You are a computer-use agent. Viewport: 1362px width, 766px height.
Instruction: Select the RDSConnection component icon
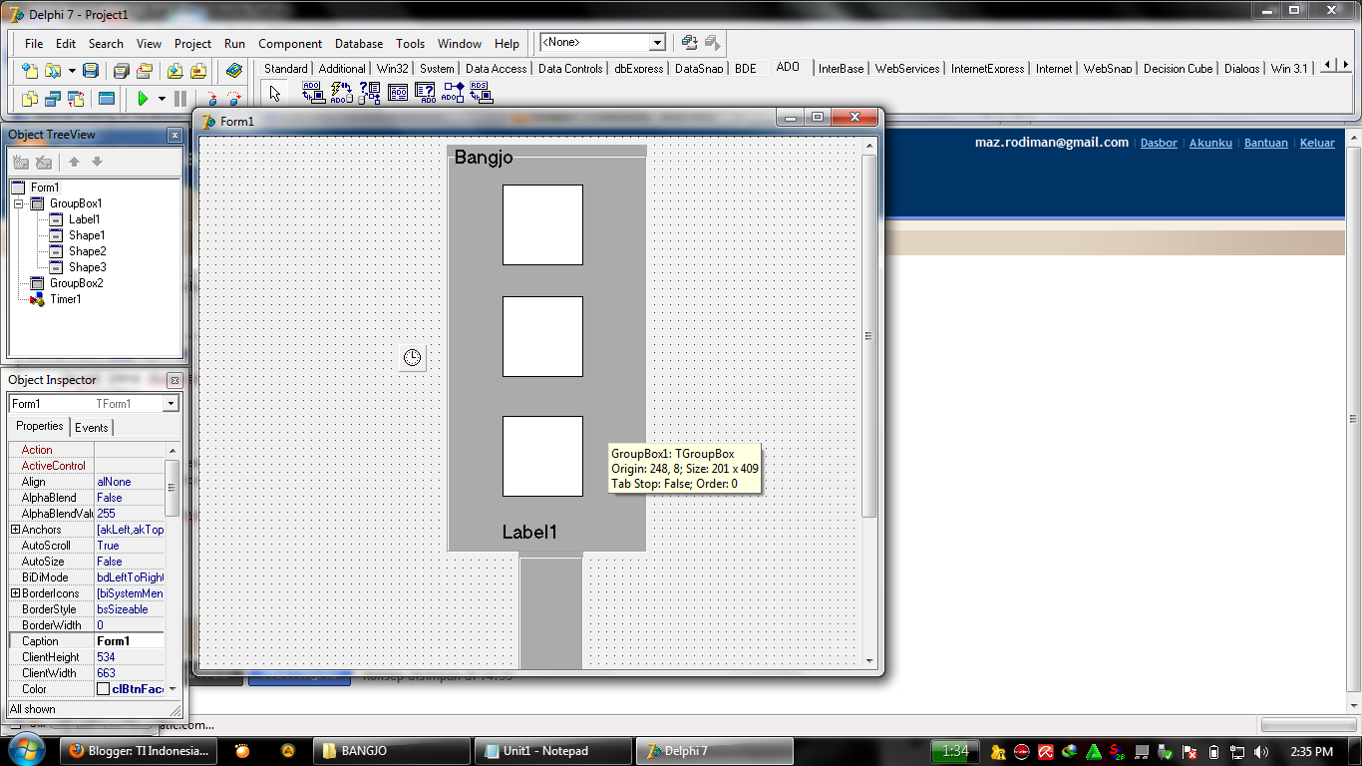click(x=482, y=93)
